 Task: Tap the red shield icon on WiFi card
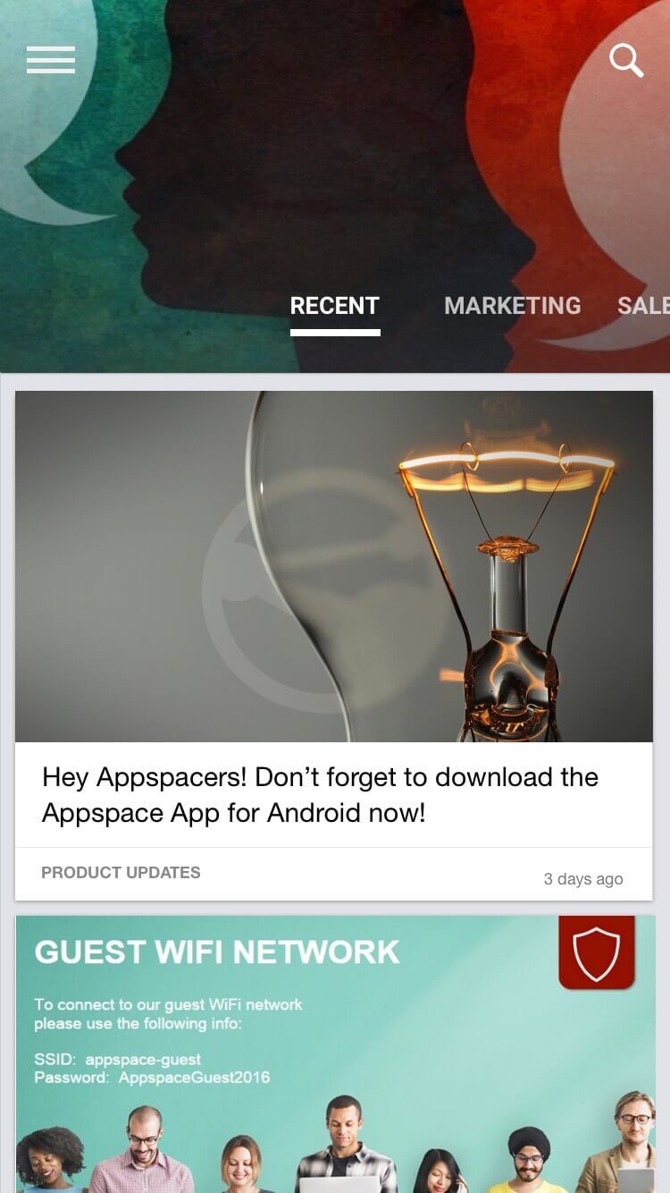point(597,952)
